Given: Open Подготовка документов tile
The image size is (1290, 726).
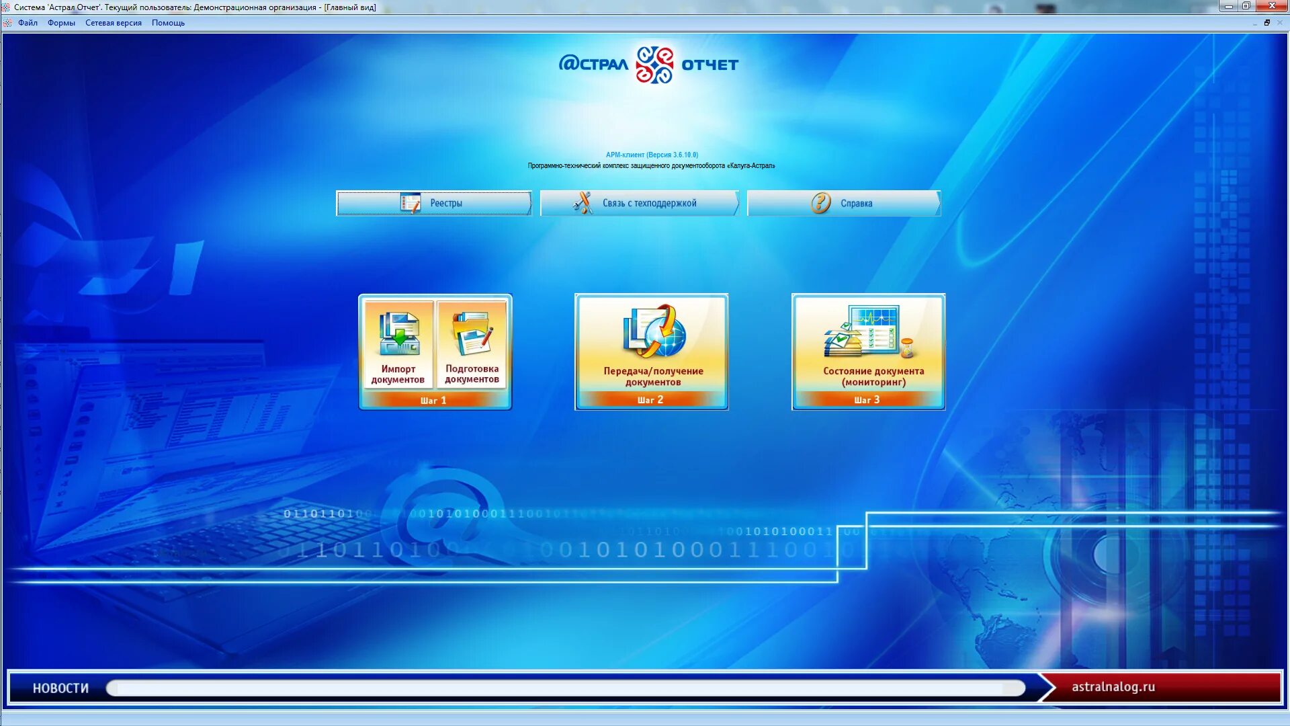Looking at the screenshot, I should coord(472,345).
